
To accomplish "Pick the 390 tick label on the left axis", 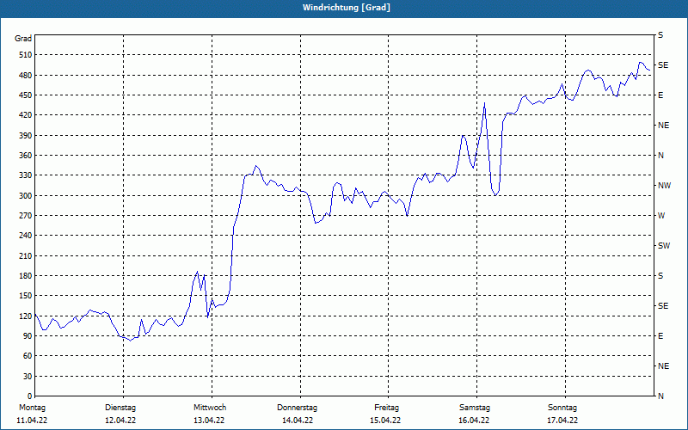I will (26, 135).
